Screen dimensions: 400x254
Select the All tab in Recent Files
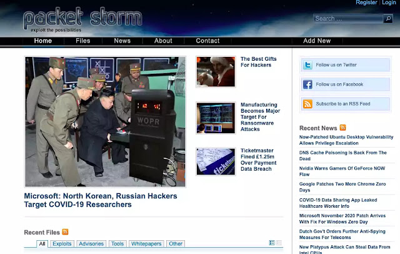click(42, 244)
